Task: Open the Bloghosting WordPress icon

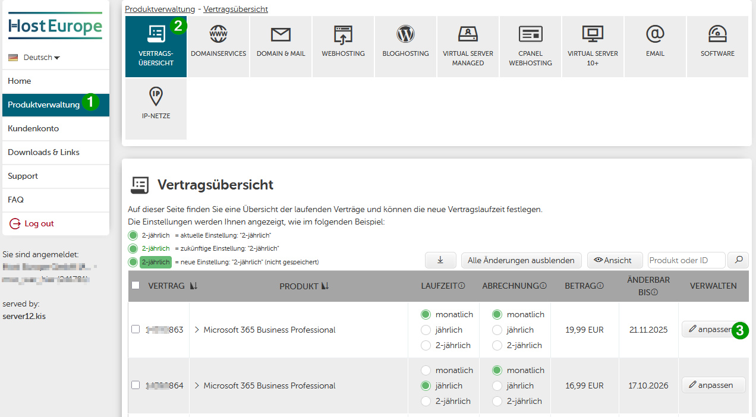Action: click(x=405, y=34)
